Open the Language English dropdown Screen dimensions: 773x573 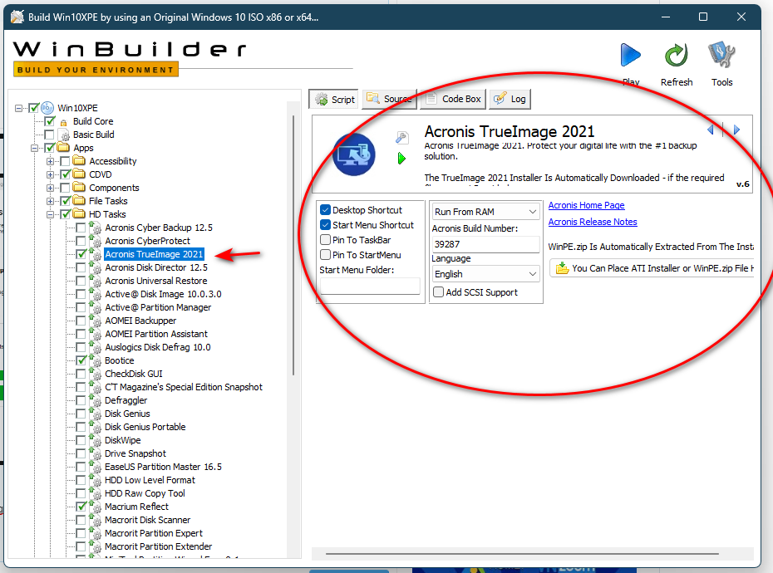(x=485, y=274)
